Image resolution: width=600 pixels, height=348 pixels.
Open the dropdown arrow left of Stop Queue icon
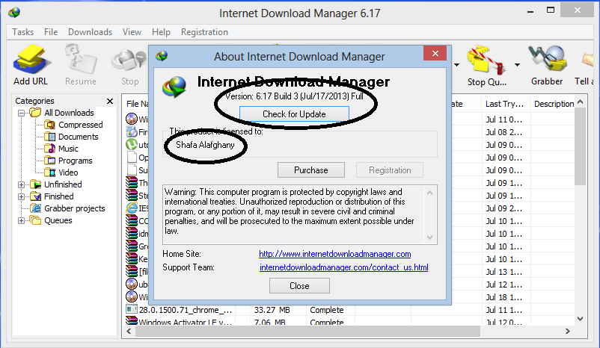click(x=456, y=64)
